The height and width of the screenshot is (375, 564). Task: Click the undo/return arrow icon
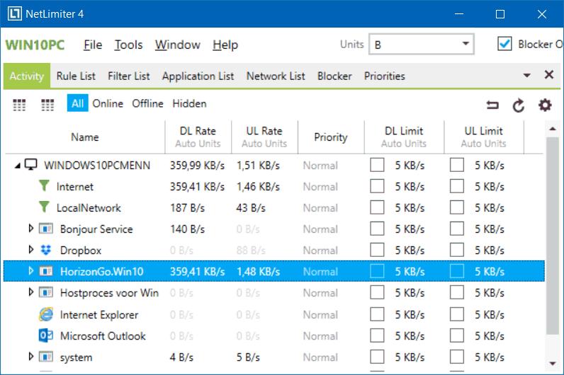click(492, 105)
